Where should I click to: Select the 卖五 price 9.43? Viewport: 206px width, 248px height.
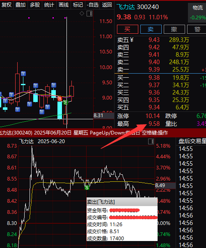point(154,40)
